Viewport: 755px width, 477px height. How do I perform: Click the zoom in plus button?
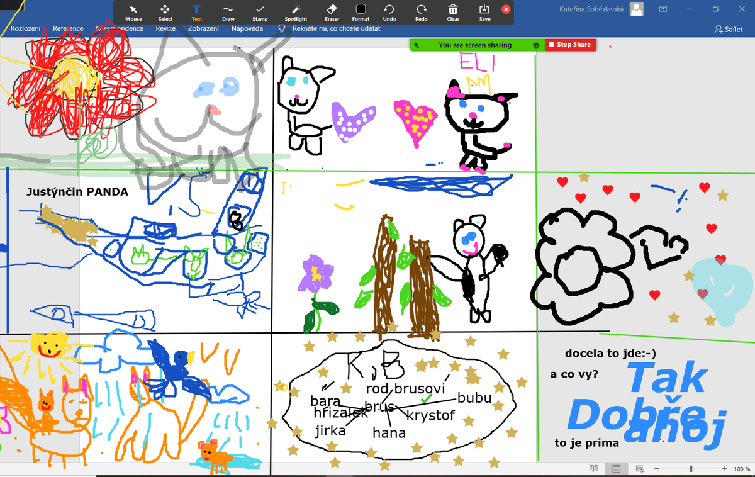click(725, 469)
